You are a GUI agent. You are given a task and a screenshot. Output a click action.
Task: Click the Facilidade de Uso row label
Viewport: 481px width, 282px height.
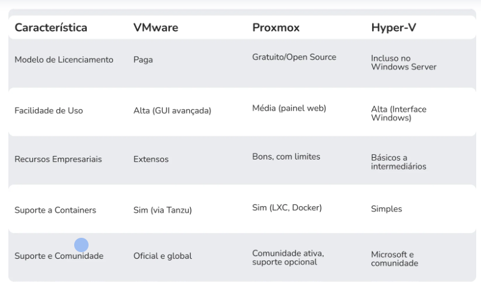pyautogui.click(x=48, y=111)
